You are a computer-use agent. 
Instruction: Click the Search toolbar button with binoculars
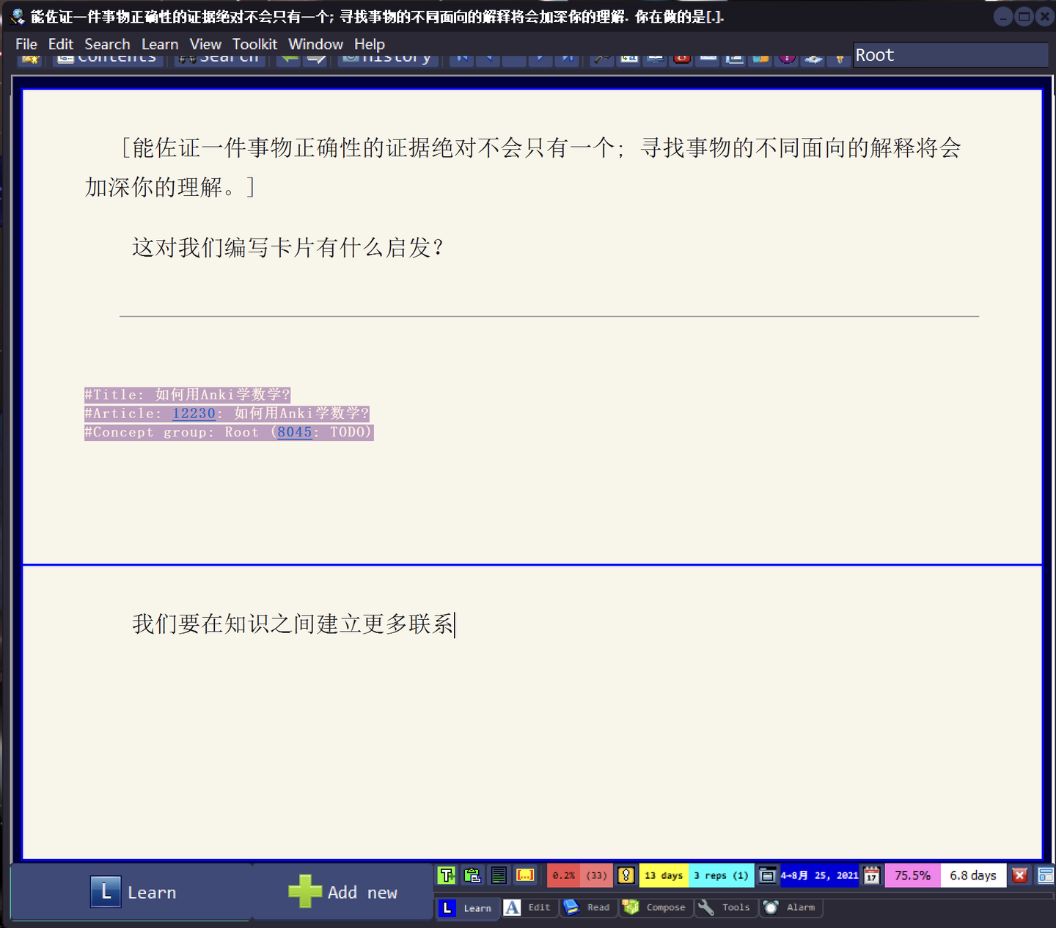(x=219, y=59)
